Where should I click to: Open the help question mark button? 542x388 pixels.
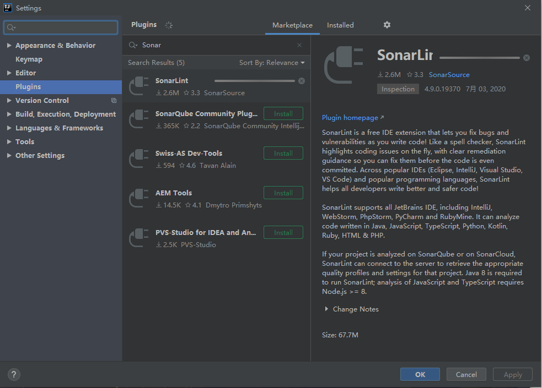point(14,375)
